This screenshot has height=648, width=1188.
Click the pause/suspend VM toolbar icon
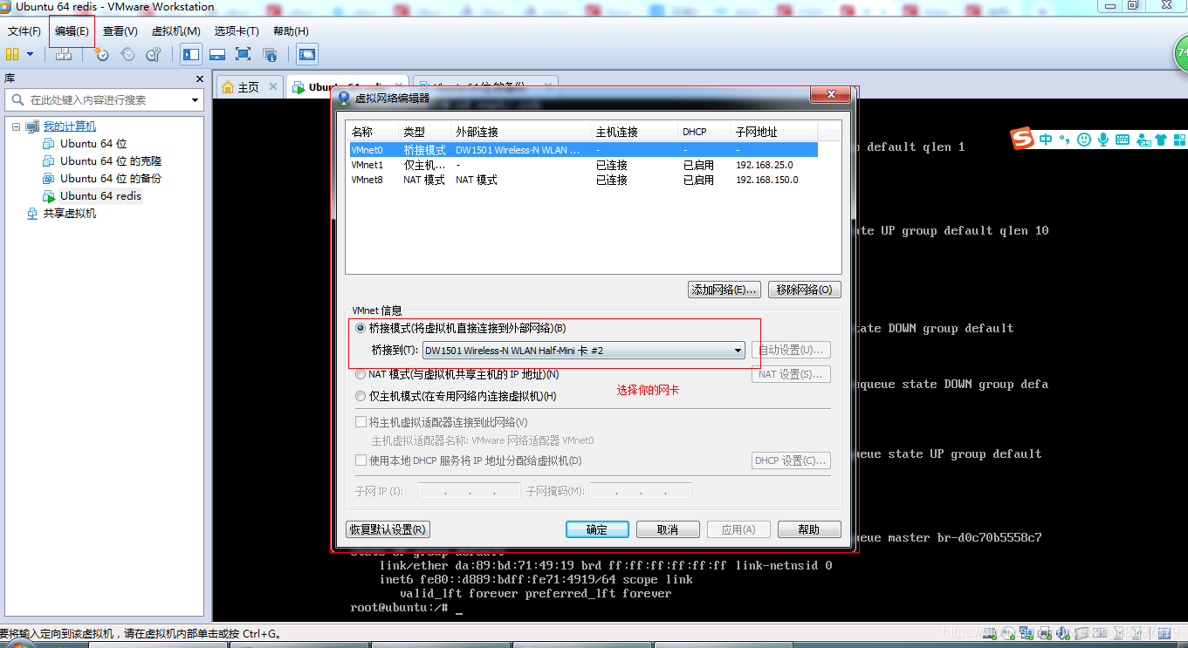point(13,54)
